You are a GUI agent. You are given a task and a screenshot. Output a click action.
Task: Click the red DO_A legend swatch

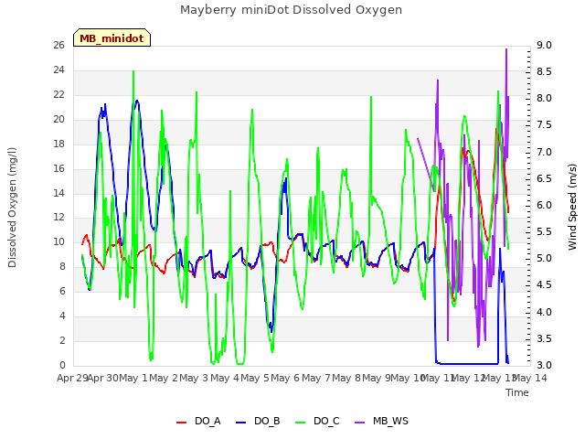[x=181, y=422]
